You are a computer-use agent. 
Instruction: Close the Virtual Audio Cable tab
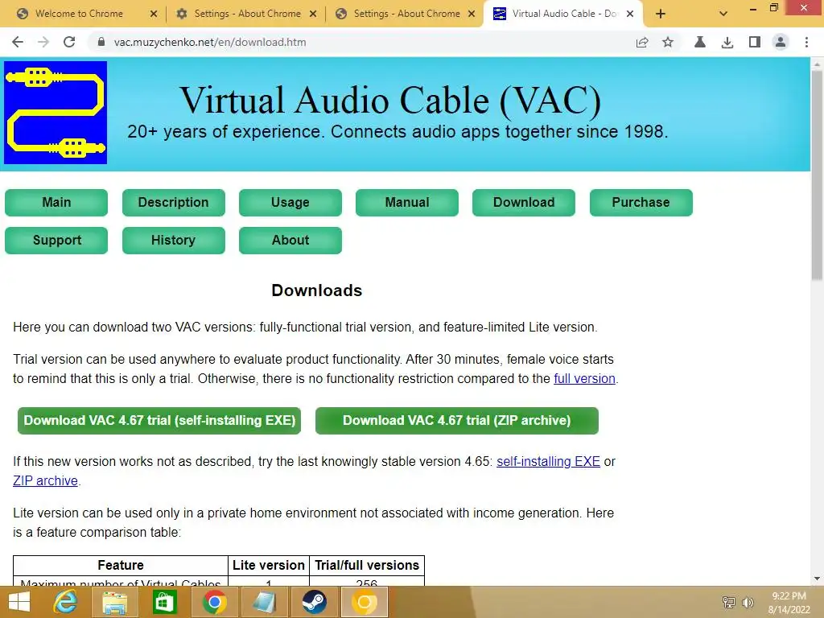(x=630, y=14)
